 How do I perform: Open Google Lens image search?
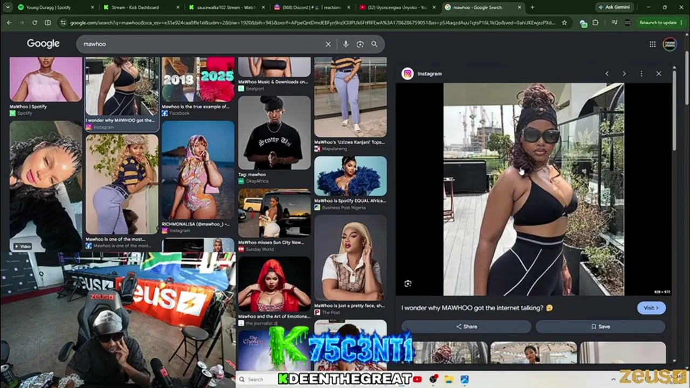coord(360,44)
